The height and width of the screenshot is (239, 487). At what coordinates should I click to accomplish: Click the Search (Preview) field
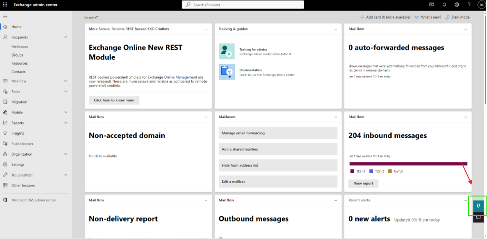(x=243, y=5)
